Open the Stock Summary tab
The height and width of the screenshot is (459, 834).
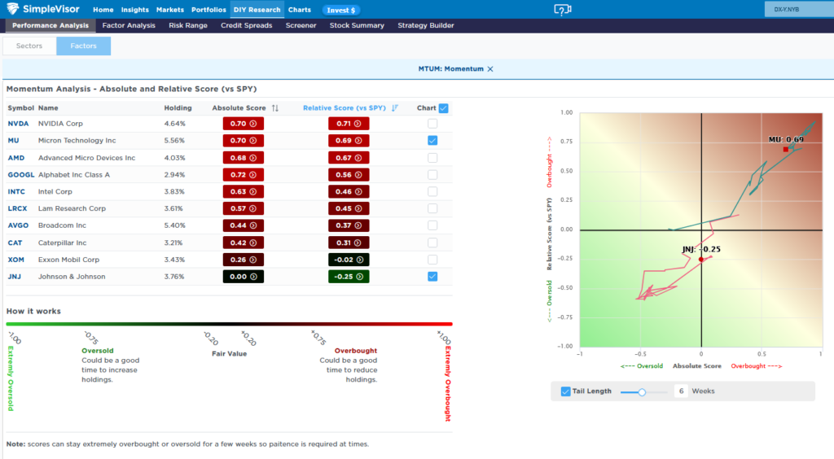tap(357, 25)
